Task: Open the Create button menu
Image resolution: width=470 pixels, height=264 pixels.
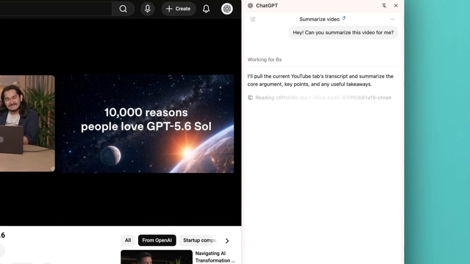Action: point(178,9)
